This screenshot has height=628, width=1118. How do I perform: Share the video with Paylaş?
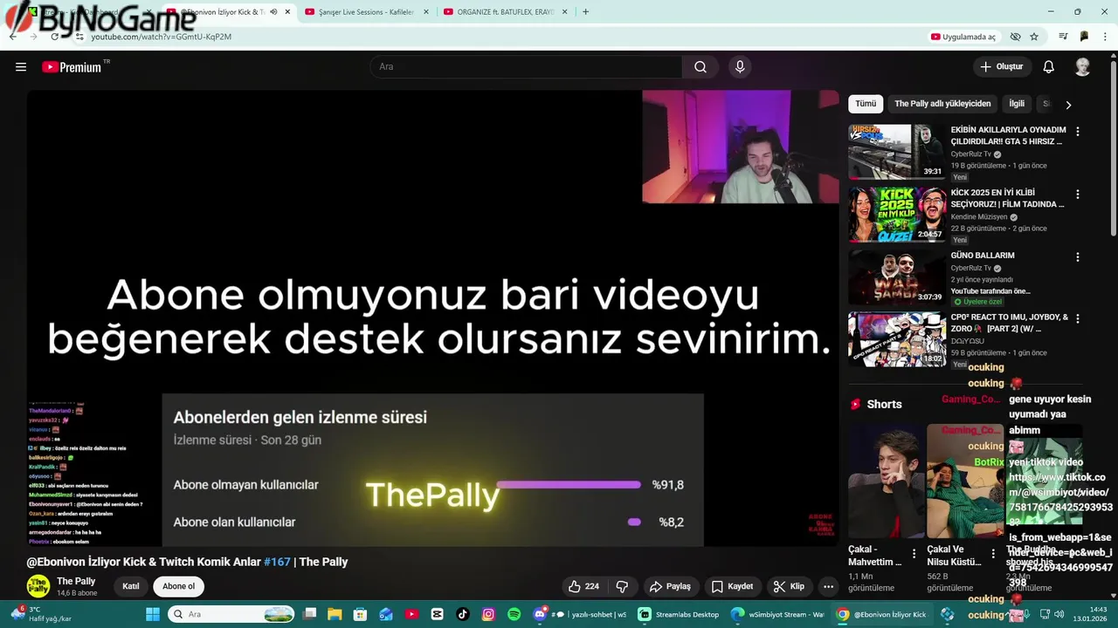670,586
